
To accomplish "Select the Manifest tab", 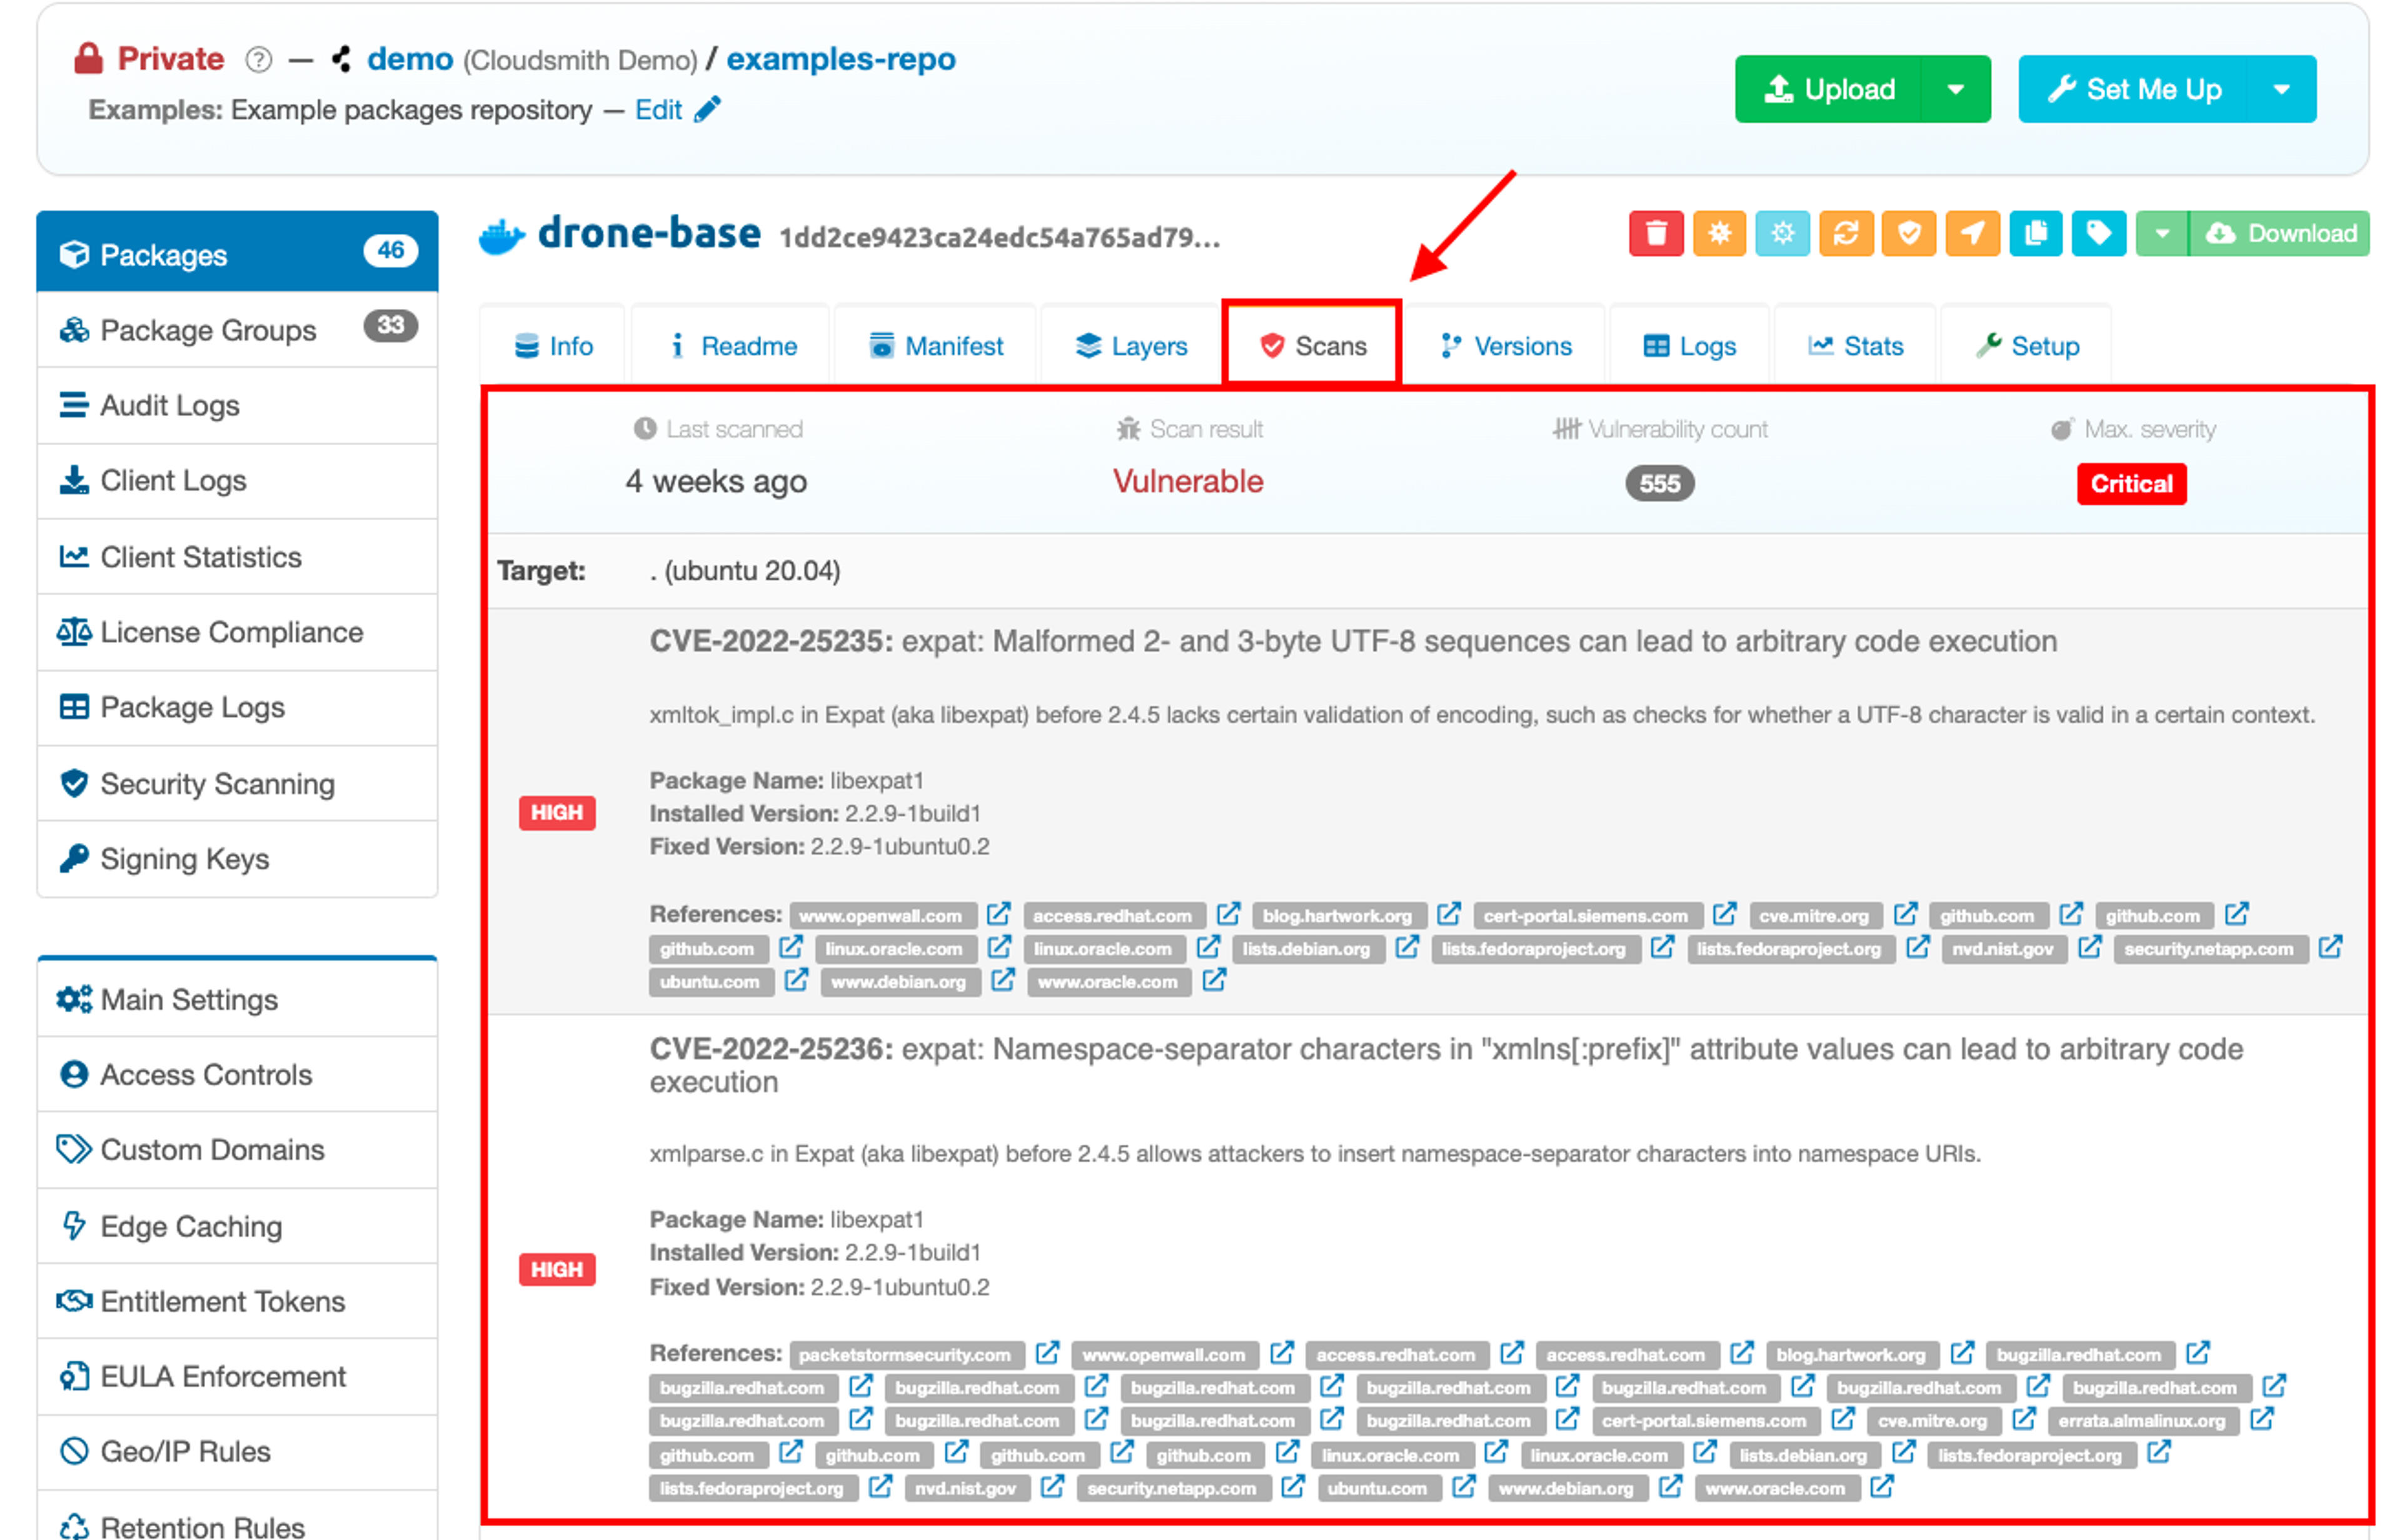I will tap(936, 346).
